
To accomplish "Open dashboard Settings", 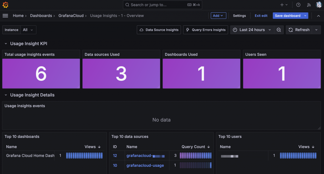I will (239, 16).
